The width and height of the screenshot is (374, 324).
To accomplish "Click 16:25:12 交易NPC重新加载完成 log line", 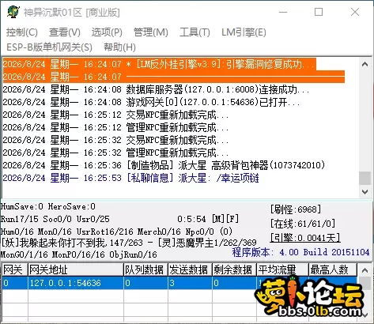I will click(115, 115).
